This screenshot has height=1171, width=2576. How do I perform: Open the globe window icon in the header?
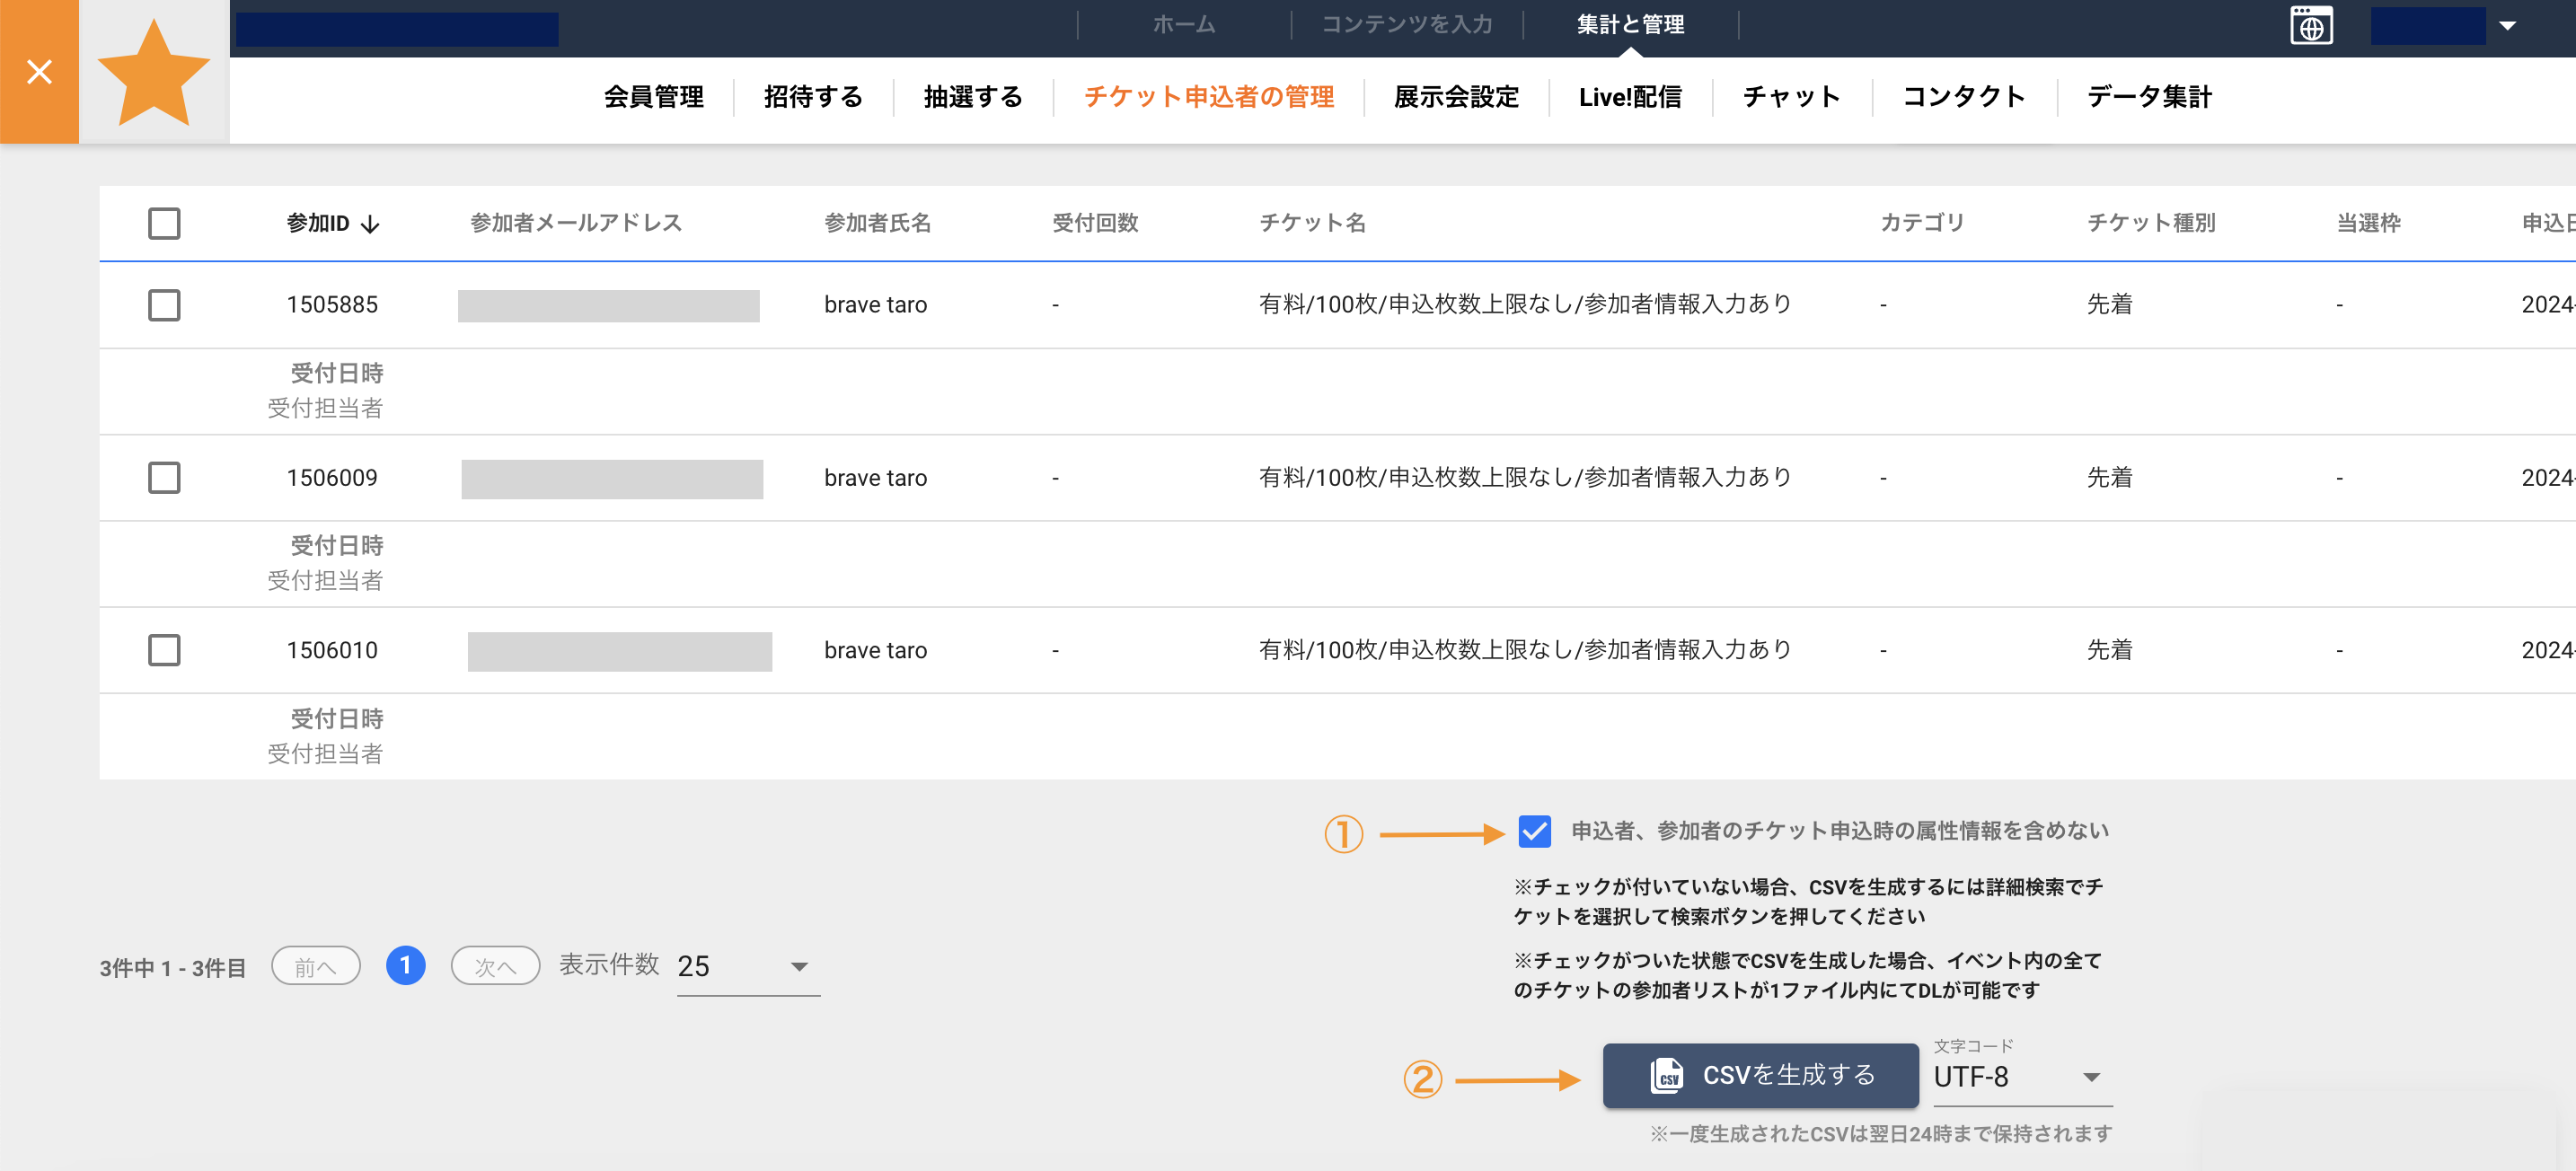(x=2311, y=26)
